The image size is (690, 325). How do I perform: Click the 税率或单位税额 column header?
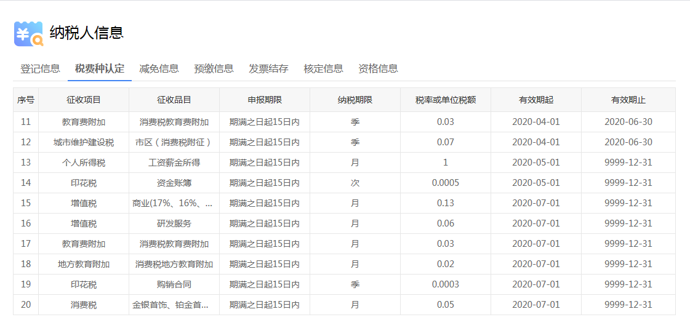445,100
